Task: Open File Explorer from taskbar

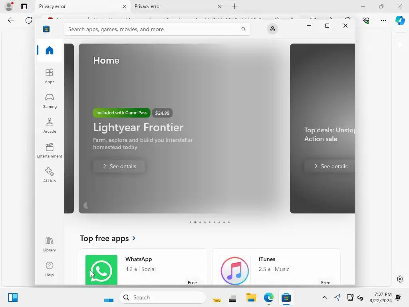Action: click(251, 297)
